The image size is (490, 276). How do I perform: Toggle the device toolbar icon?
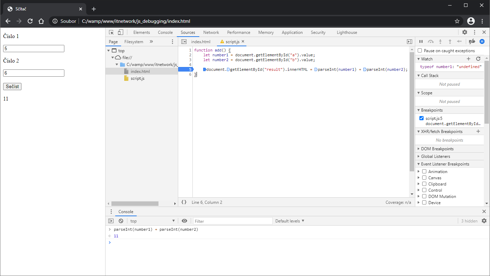pos(120,32)
